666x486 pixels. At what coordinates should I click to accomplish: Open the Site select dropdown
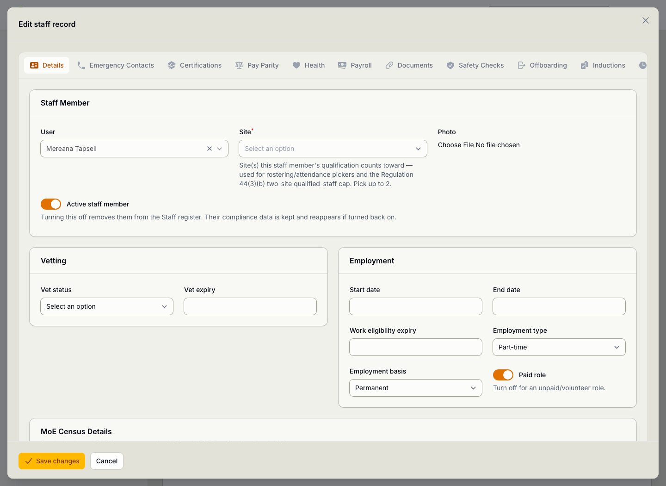(x=333, y=149)
